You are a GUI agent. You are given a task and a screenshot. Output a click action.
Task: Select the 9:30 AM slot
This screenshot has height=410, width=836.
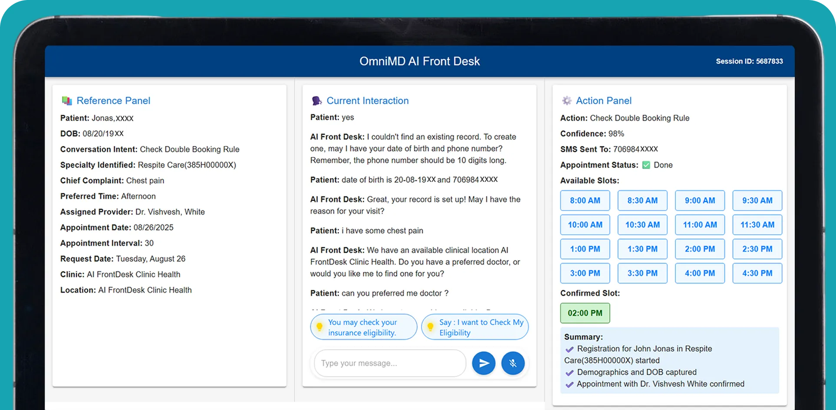[757, 201]
